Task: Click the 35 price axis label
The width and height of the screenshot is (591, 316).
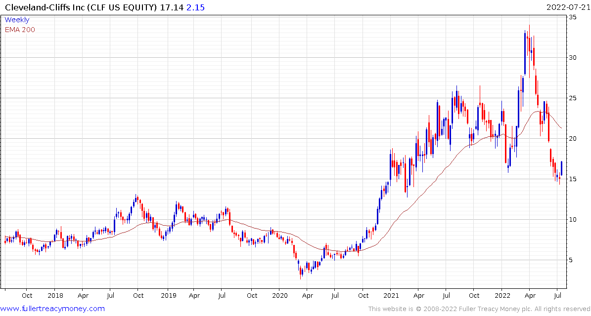Action: 573,17
